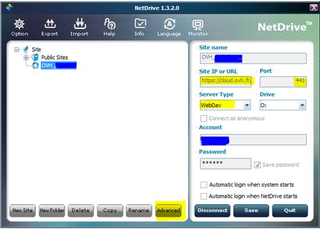Image resolution: width=320 pixels, height=229 pixels.
Task: Click the Export toolbar icon
Action: [x=50, y=24]
